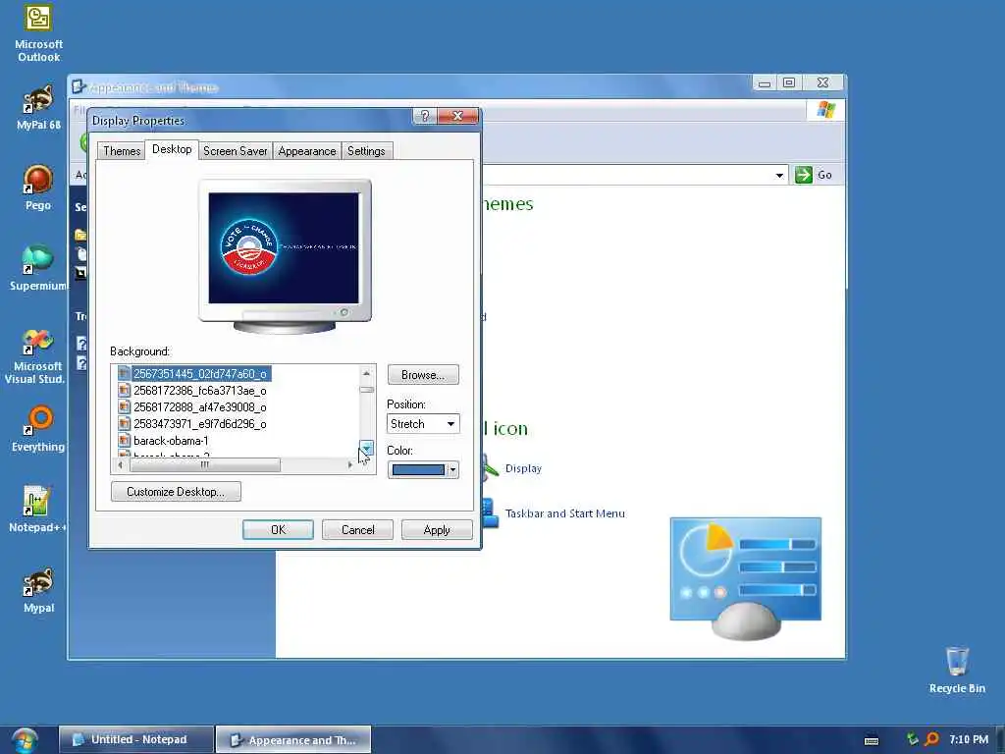Click the Control Panel illustration graphic
The width and height of the screenshot is (1005, 754).
(746, 578)
